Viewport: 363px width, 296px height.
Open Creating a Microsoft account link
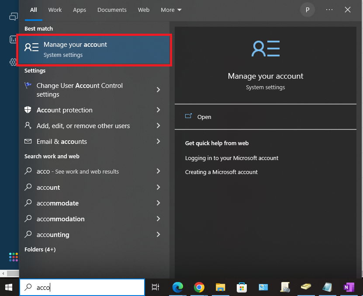click(x=221, y=172)
